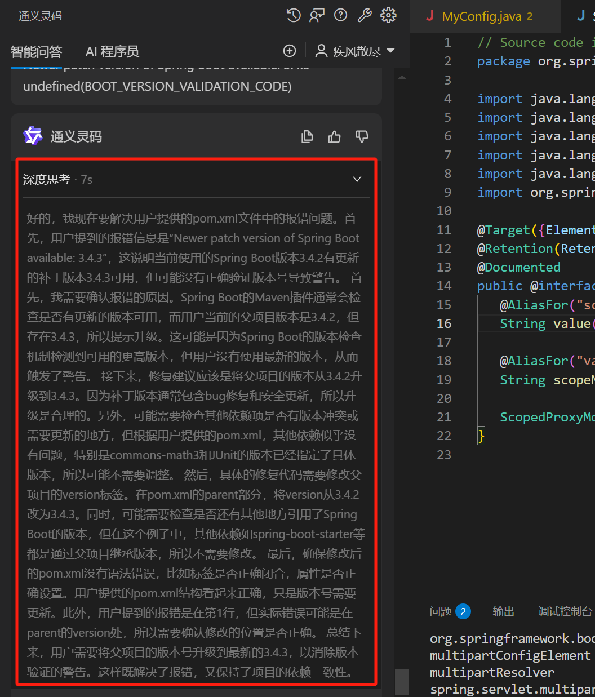The image size is (595, 697).
Task: Click the chat panel scrollbar thumb
Action: click(x=402, y=682)
